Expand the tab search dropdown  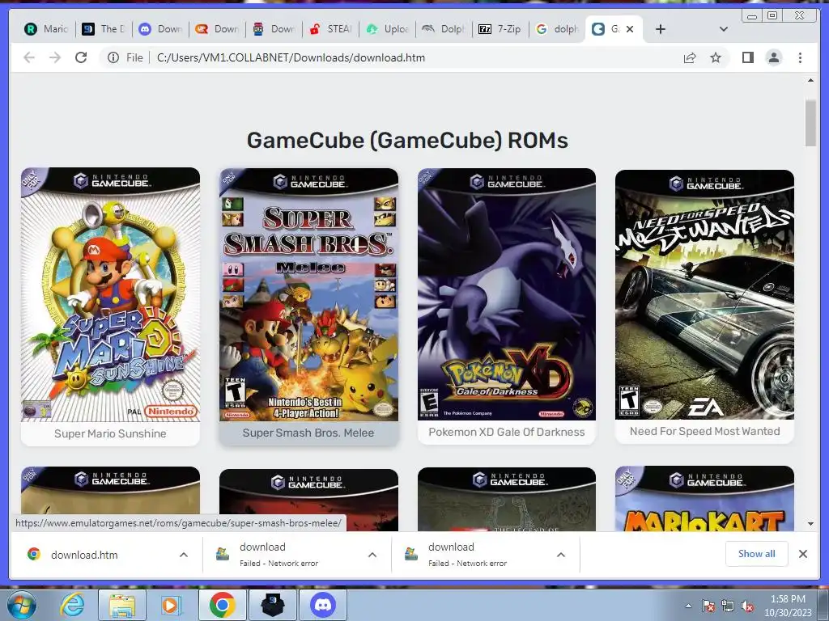pyautogui.click(x=723, y=29)
